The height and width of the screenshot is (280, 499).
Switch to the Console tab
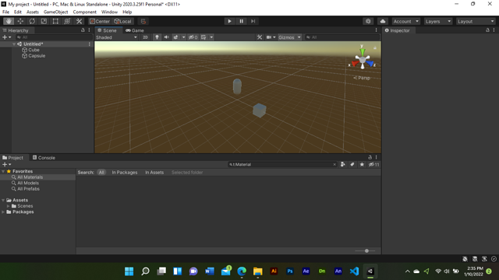[x=44, y=157]
